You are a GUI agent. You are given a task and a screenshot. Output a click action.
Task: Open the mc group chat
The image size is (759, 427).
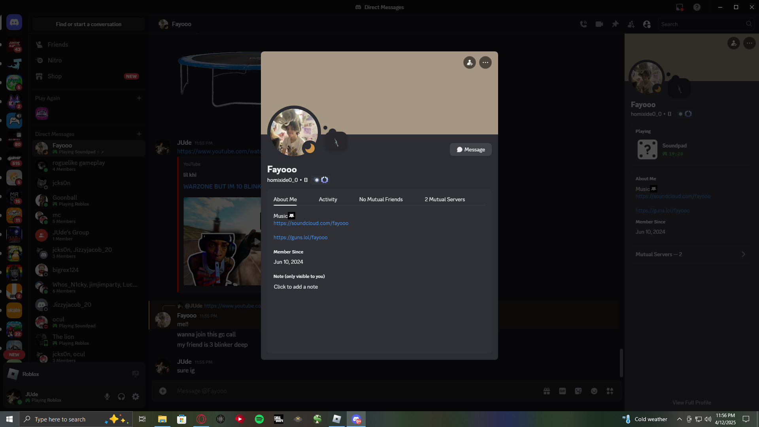click(x=89, y=218)
